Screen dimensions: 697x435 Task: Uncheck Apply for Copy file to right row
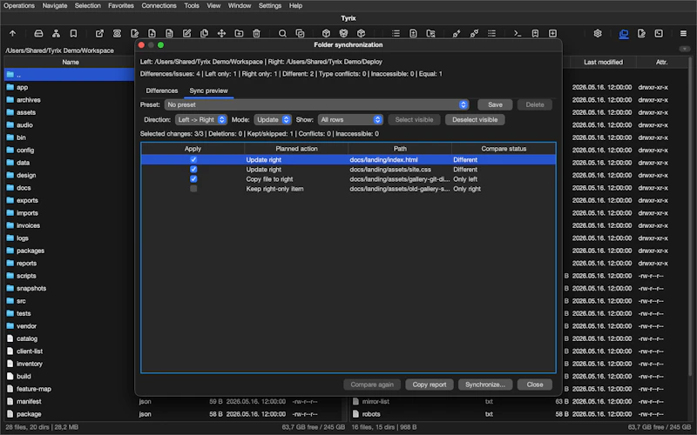point(193,179)
